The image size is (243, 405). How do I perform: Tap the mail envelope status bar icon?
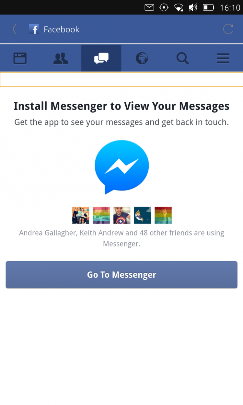pos(149,7)
